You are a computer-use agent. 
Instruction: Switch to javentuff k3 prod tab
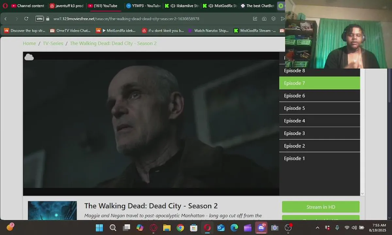[x=66, y=6]
